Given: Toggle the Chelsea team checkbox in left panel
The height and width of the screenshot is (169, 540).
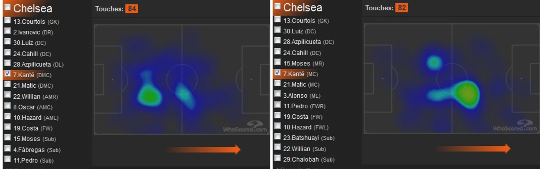Looking at the screenshot, I should pos(7,7).
